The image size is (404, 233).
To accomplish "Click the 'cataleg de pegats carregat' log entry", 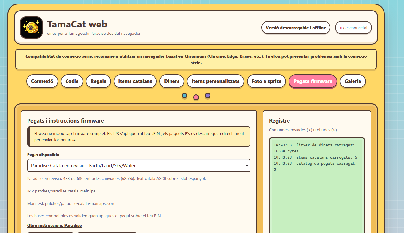I will click(315, 167).
